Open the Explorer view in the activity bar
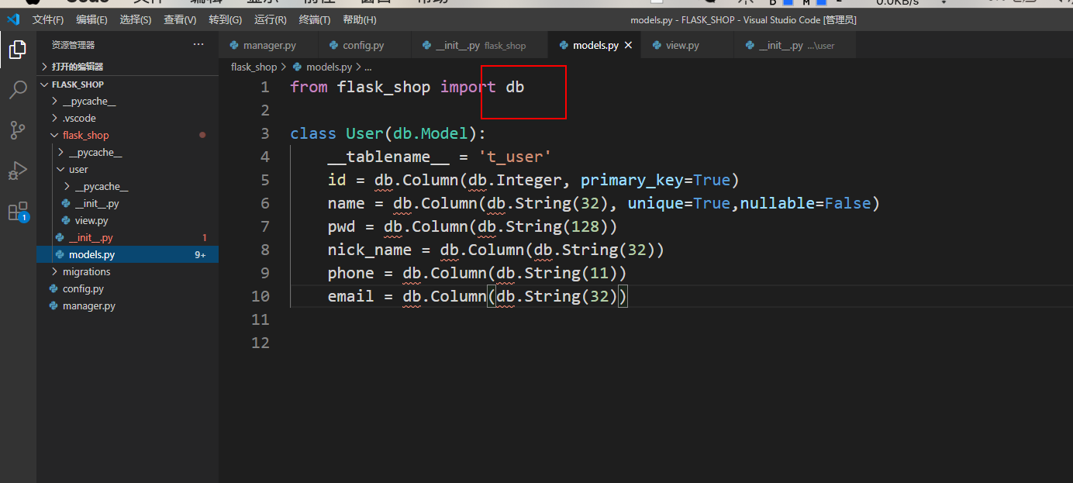The image size is (1073, 483). tap(18, 50)
